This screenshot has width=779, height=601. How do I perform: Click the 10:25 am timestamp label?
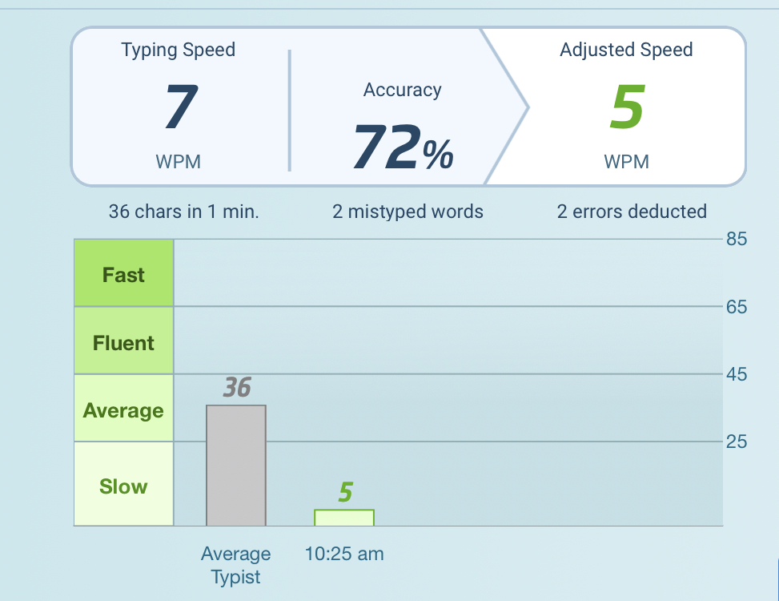point(344,554)
